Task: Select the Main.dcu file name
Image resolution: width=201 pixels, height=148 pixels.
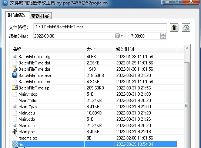Action: 27,113
